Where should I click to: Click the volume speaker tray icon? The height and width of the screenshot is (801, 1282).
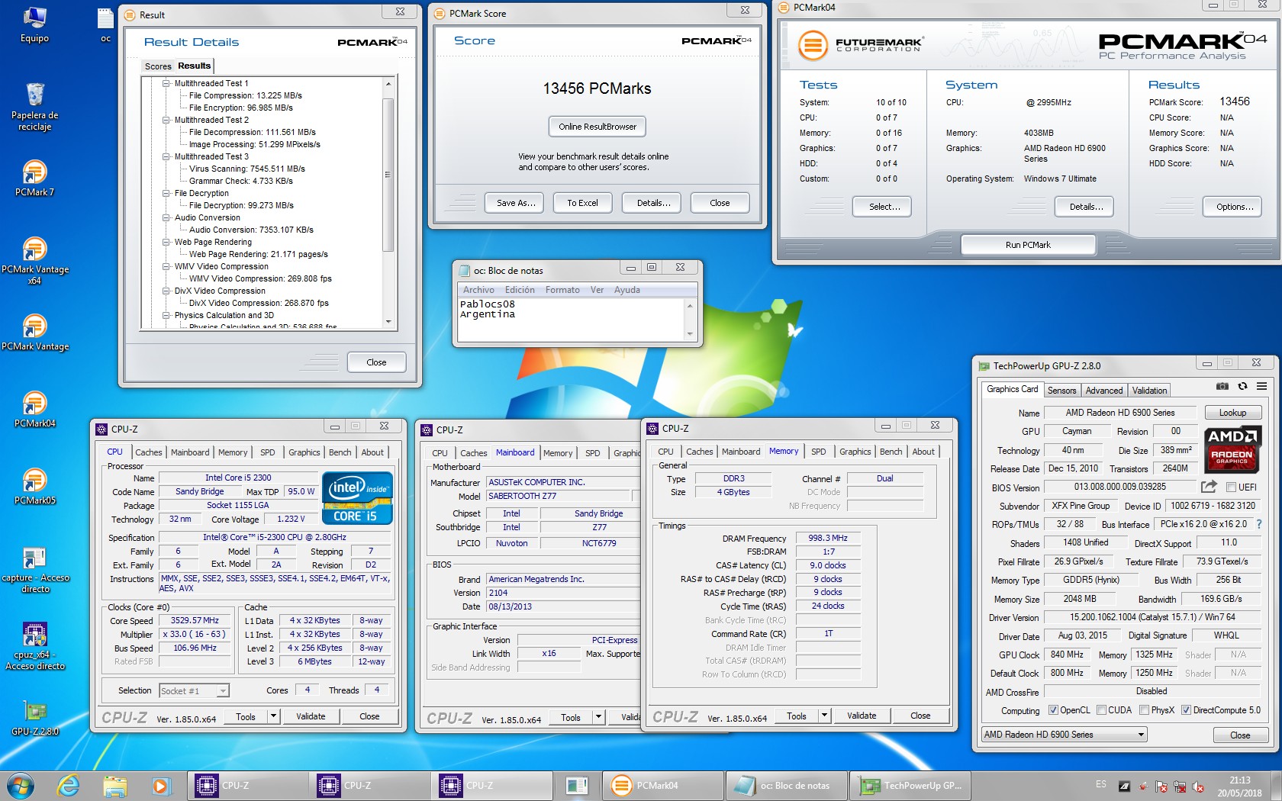(1198, 787)
